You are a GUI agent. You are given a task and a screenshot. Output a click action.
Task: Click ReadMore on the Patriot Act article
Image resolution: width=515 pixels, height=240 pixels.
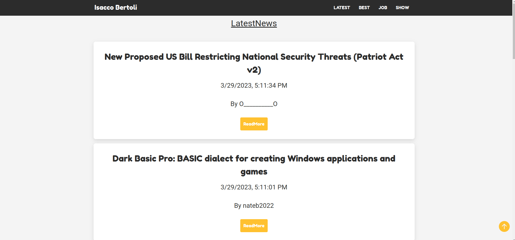[254, 124]
